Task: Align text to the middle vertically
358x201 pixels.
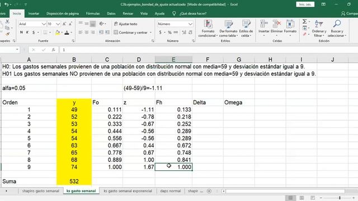Action: pyautogui.click(x=87, y=23)
